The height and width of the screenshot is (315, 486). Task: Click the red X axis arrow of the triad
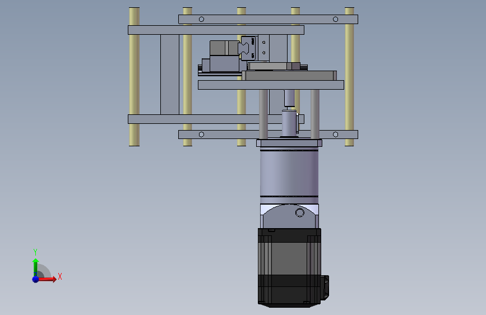pos(48,279)
